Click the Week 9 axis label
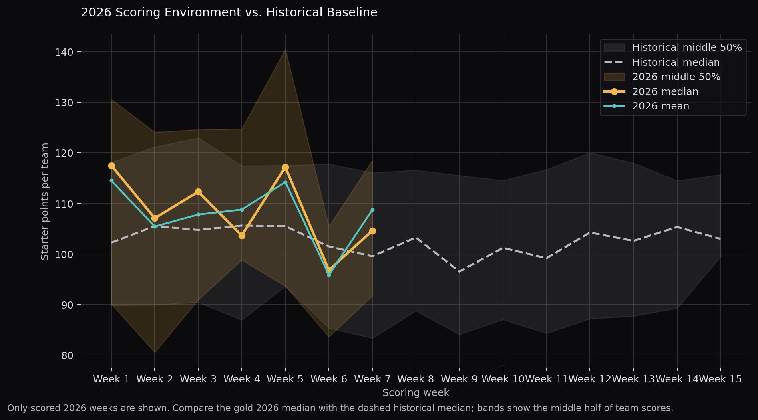 click(x=459, y=379)
